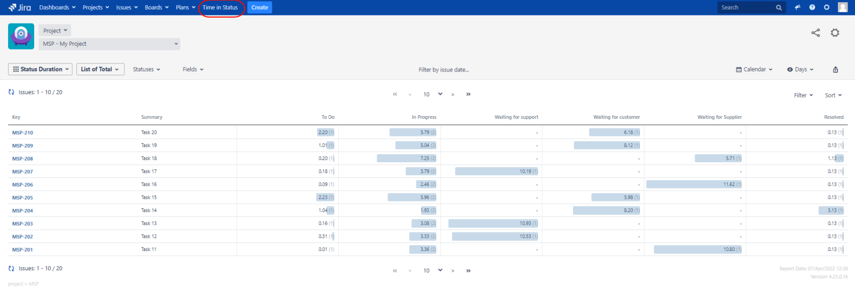
Task: Open the help question mark icon
Action: [x=812, y=7]
